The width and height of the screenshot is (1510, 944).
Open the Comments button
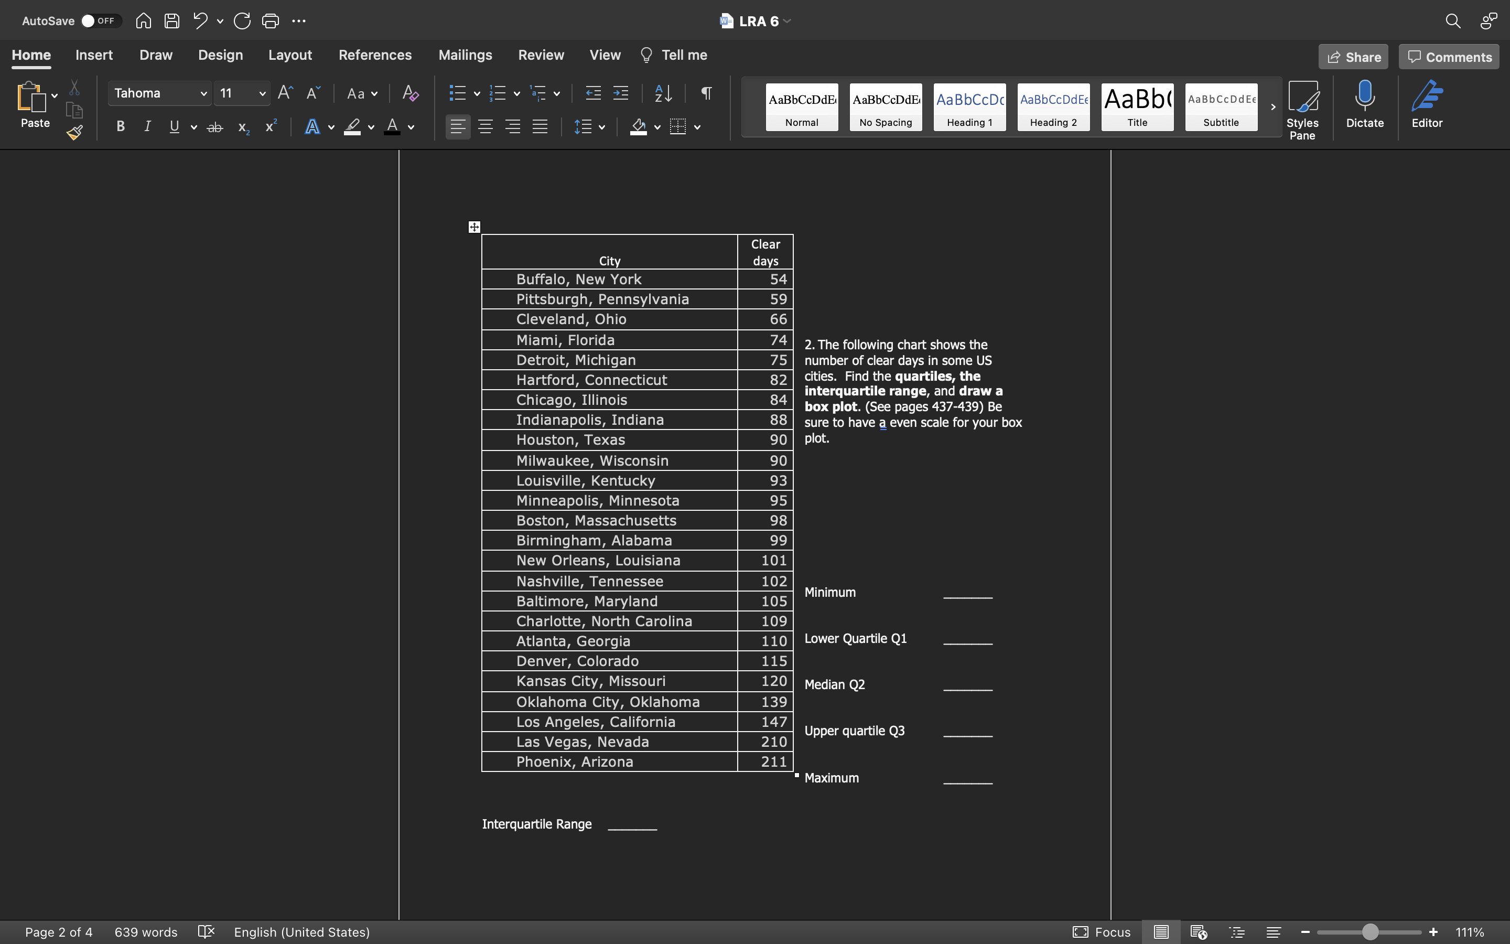[1449, 57]
